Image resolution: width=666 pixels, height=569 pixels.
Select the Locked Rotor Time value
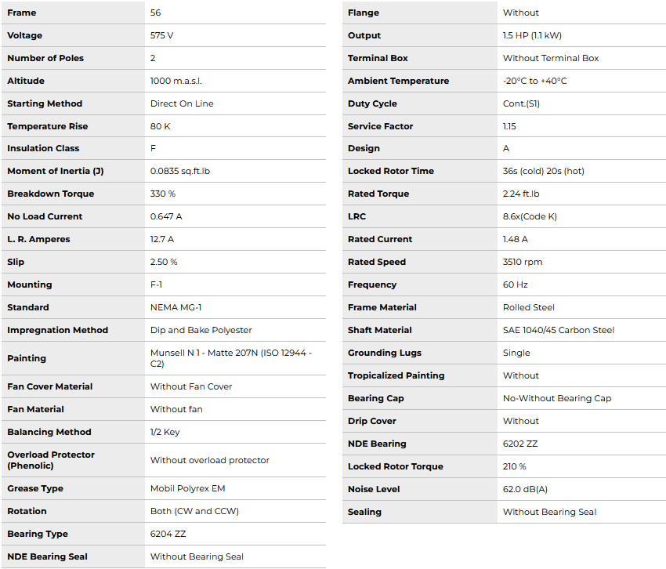coord(543,171)
